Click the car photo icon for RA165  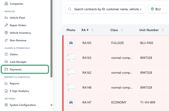pos(71,43)
